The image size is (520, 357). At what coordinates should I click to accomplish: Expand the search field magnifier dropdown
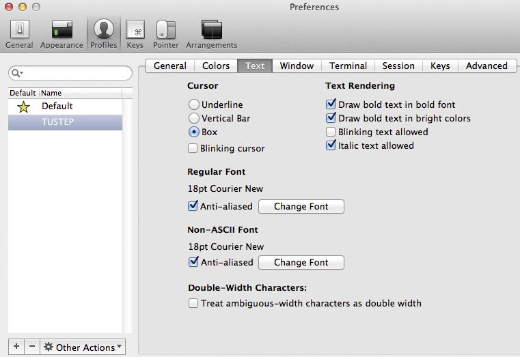(17, 73)
